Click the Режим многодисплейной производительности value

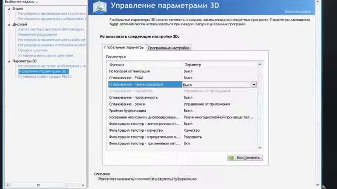coord(218,118)
